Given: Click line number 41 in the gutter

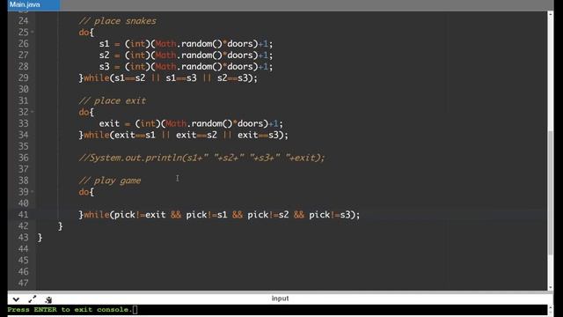Looking at the screenshot, I should pyautogui.click(x=23, y=215).
